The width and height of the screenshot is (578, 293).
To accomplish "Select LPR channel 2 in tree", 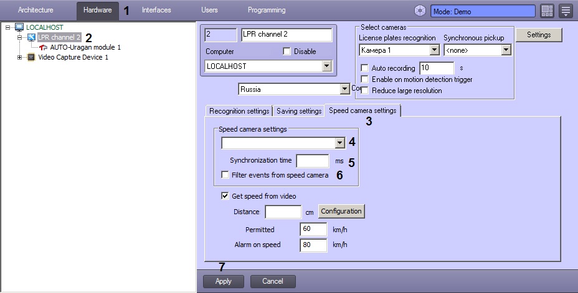I will click(x=59, y=37).
